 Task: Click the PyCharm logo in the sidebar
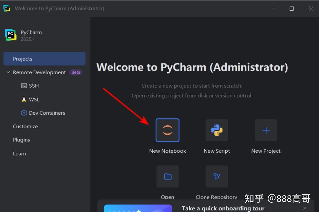pyautogui.click(x=10, y=34)
